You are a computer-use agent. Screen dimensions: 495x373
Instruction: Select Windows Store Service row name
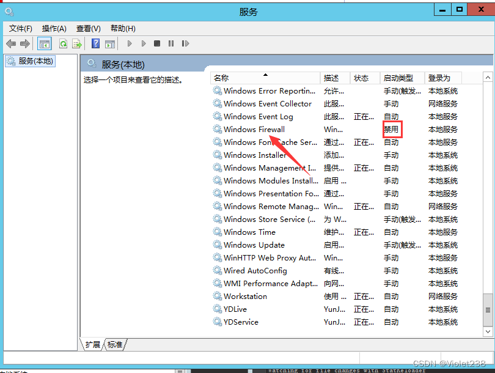click(269, 219)
